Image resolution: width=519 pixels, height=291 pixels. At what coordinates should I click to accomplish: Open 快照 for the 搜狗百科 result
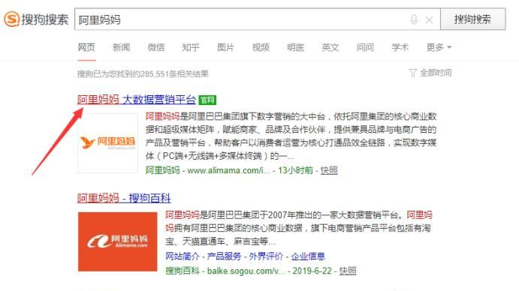pyautogui.click(x=348, y=271)
